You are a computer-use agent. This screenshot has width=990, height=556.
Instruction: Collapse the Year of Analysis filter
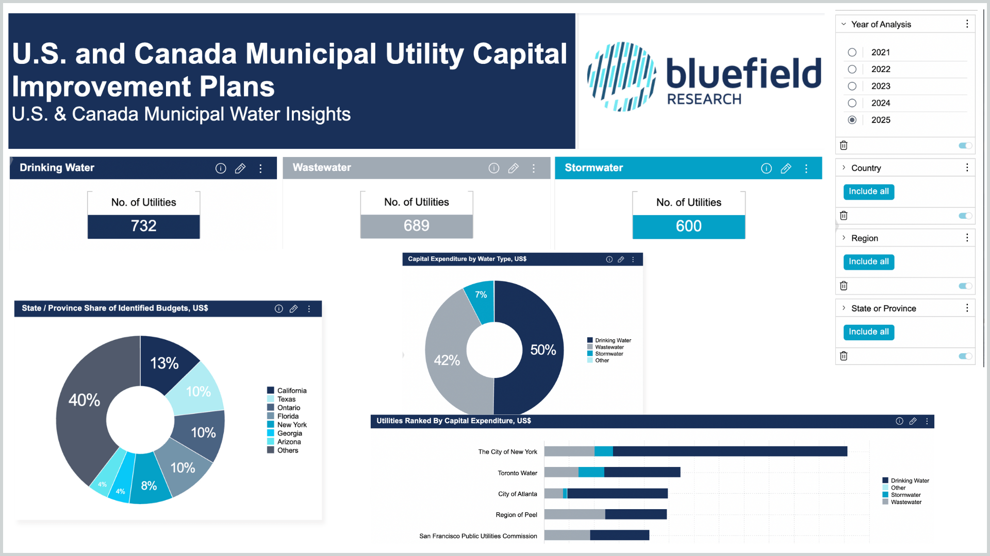pyautogui.click(x=844, y=24)
